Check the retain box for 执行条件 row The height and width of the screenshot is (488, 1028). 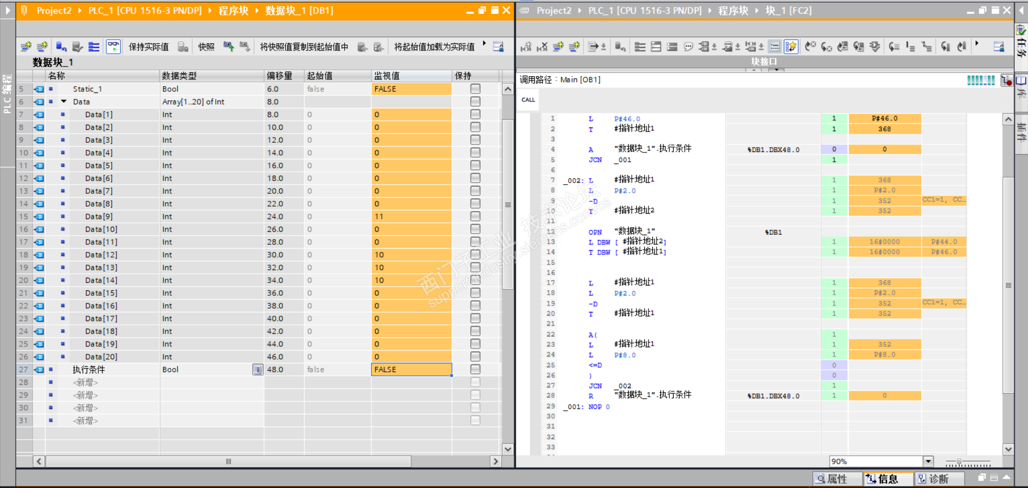coord(475,369)
